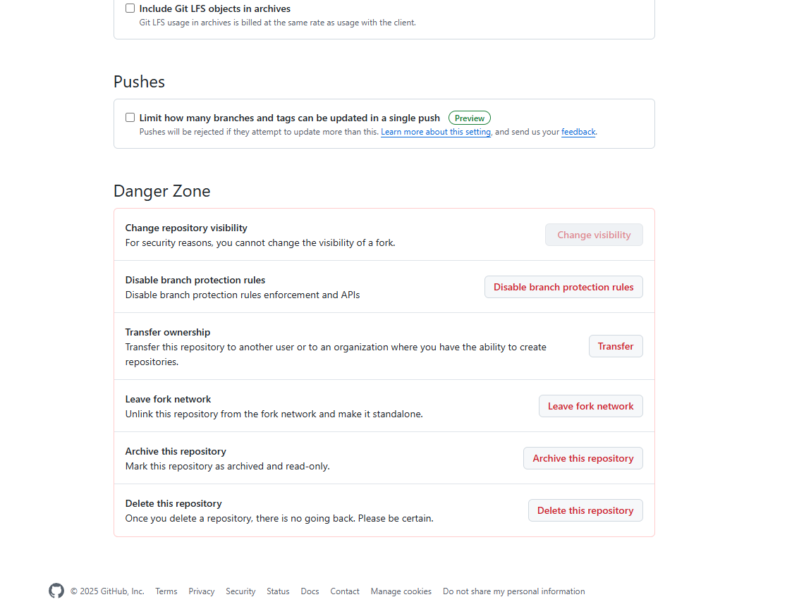Viewport: 811px width, 609px height.
Task: Open the Terms footer link
Action: (x=166, y=591)
